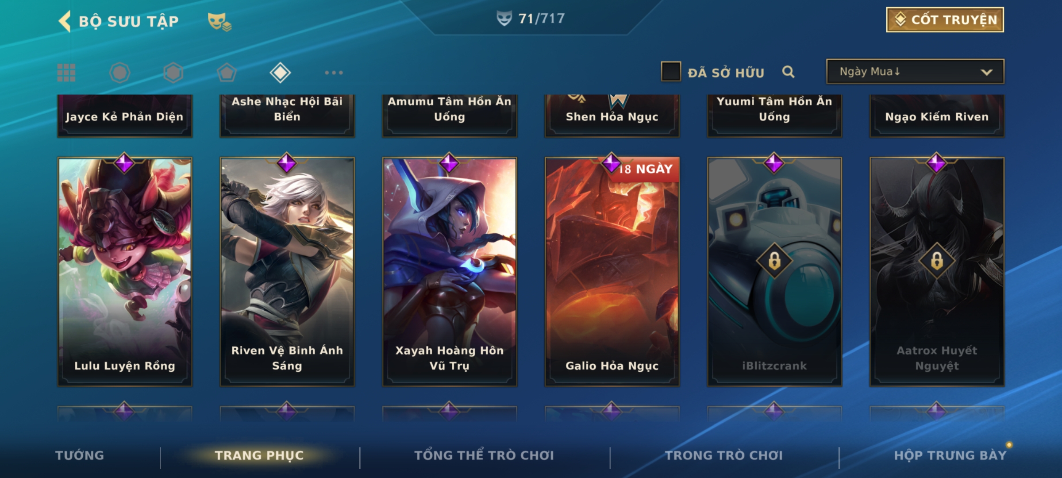Open the Trong Trò Chơi tab
The image size is (1062, 478).
point(724,455)
